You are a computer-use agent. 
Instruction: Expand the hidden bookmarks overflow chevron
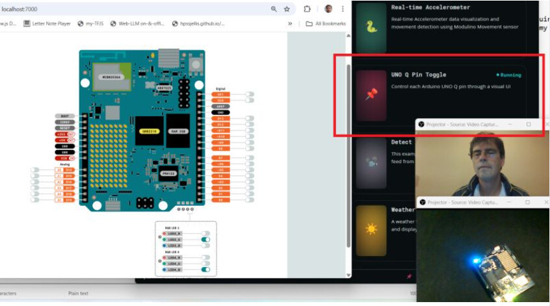point(290,23)
